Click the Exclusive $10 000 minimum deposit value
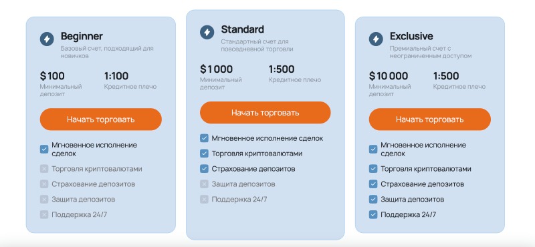This screenshot has width=535, height=247. click(x=389, y=76)
